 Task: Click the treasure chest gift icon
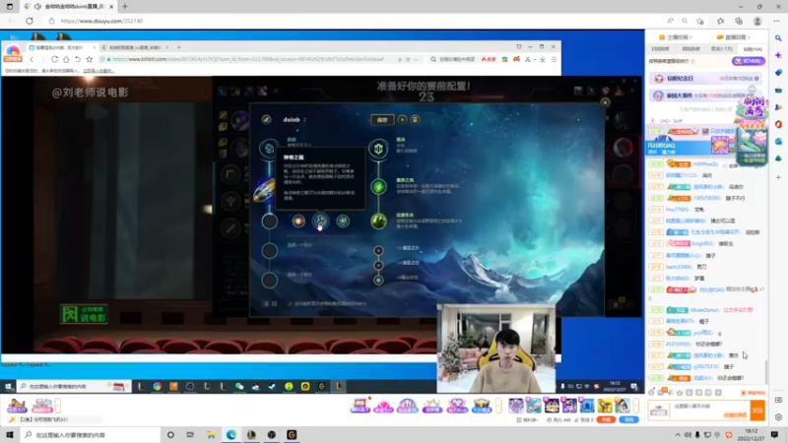click(481, 406)
